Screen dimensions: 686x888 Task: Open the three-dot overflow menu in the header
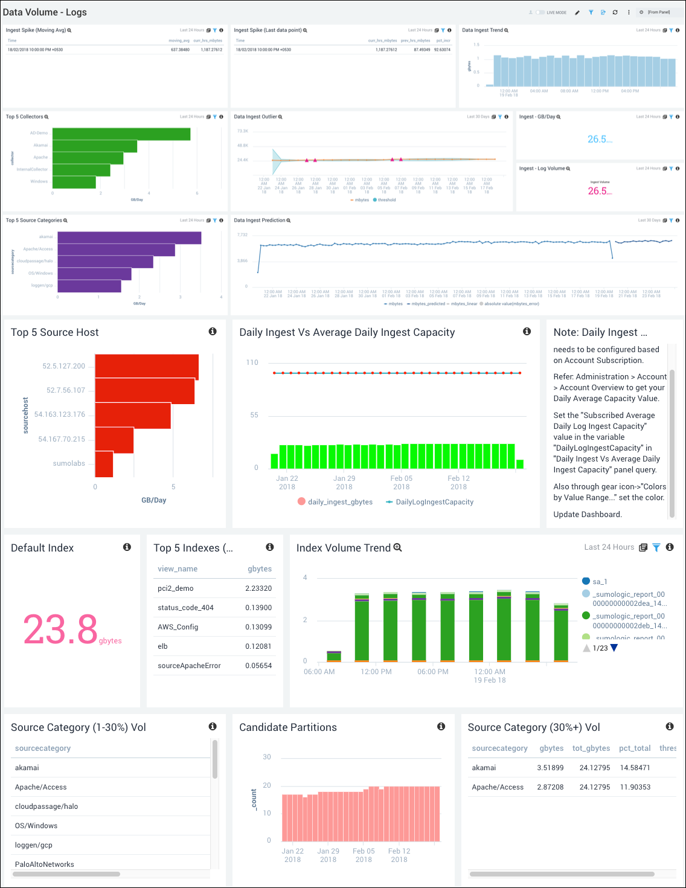629,12
